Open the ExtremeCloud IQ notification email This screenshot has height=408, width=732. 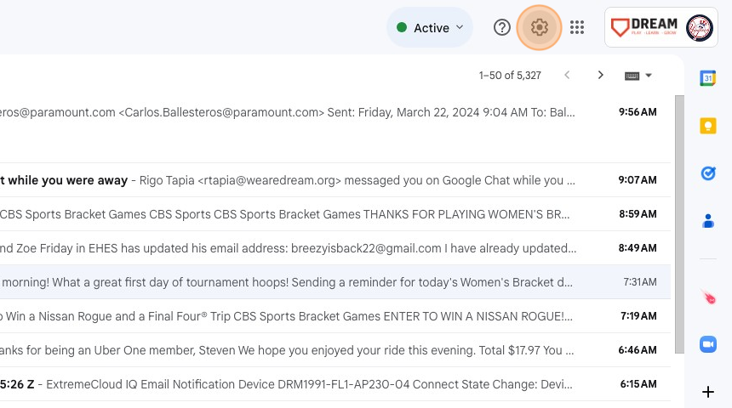(x=335, y=384)
